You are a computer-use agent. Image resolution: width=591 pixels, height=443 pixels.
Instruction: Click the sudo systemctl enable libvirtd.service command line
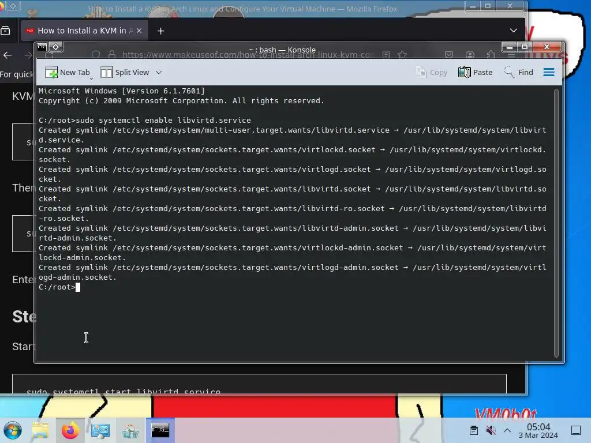(x=145, y=120)
